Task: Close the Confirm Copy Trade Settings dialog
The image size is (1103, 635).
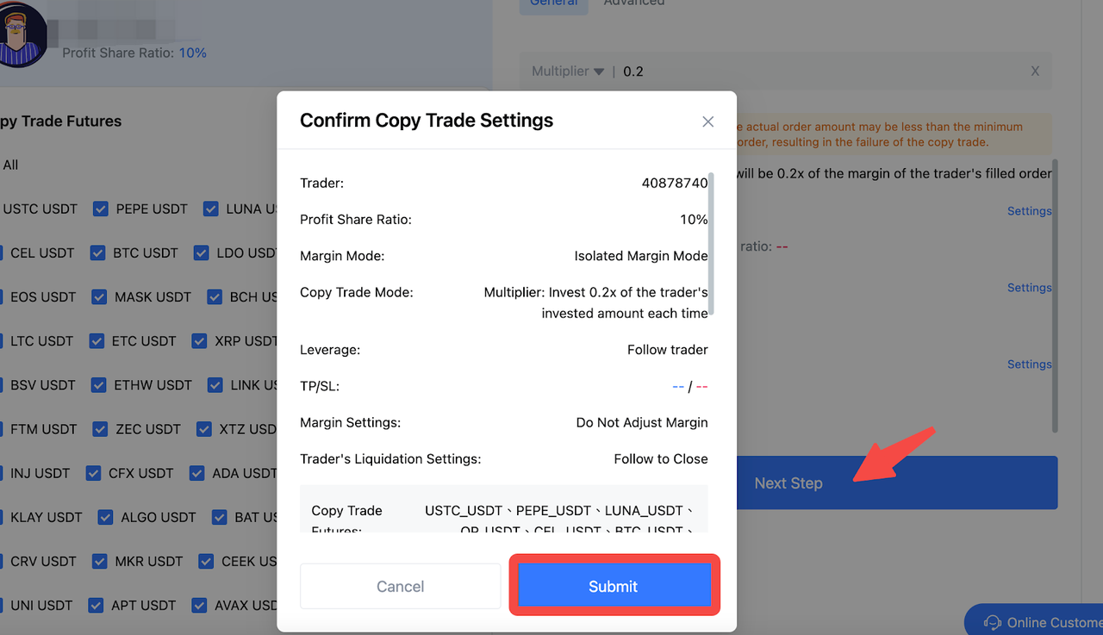Action: 707,121
